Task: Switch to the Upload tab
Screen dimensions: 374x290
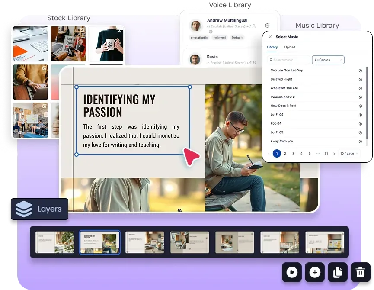Action: (290, 47)
